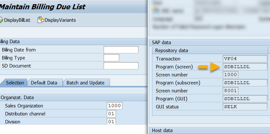Select the Sales Organization field
The height and width of the screenshot is (134, 270).
(115, 106)
